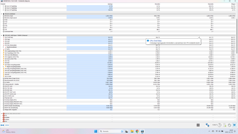Select Frekvenciakorlát - Globális row
Image resolution: width=238 pixels, height=134 pixels.
(118, 84)
